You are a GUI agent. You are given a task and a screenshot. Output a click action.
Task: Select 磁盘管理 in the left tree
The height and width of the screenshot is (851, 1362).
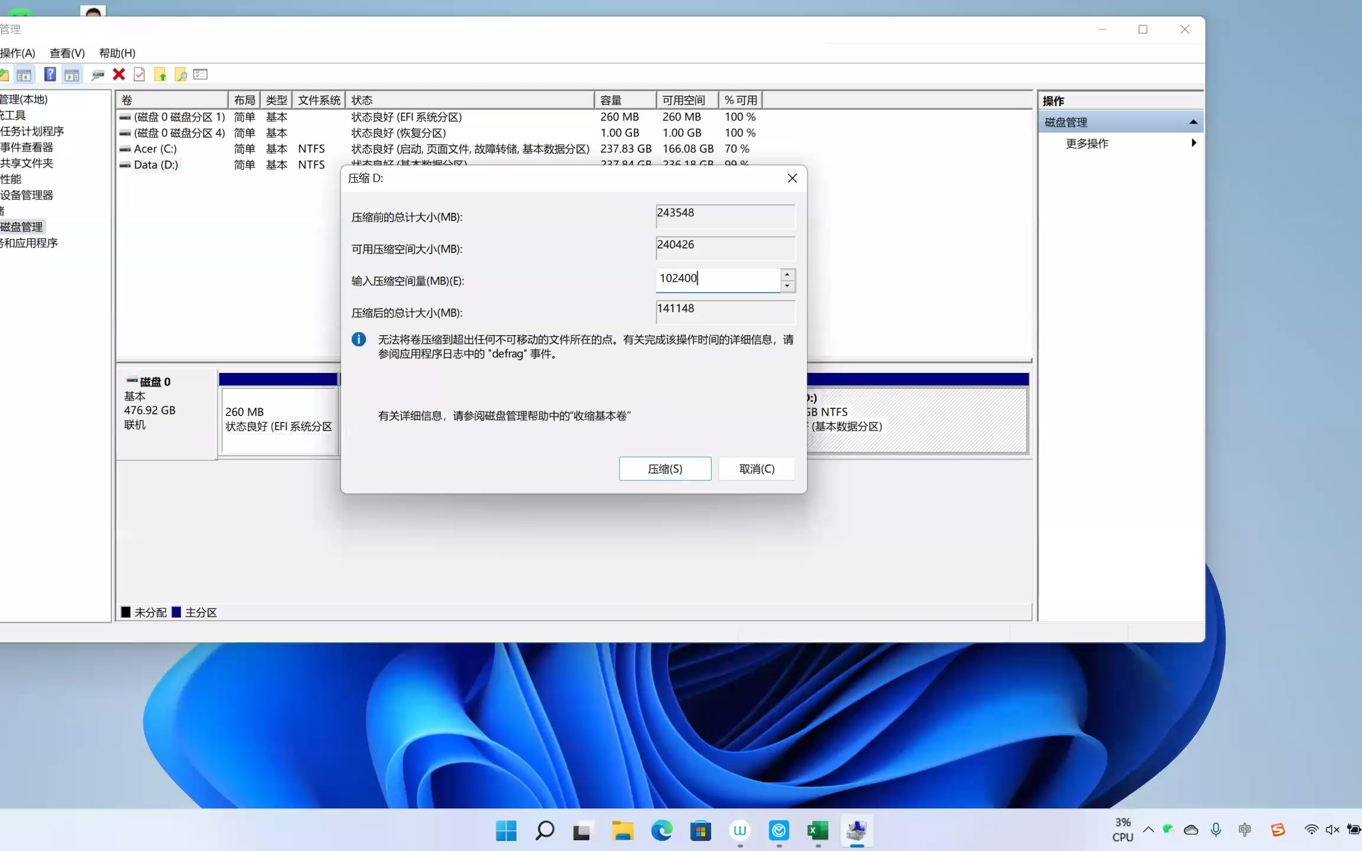(x=22, y=227)
